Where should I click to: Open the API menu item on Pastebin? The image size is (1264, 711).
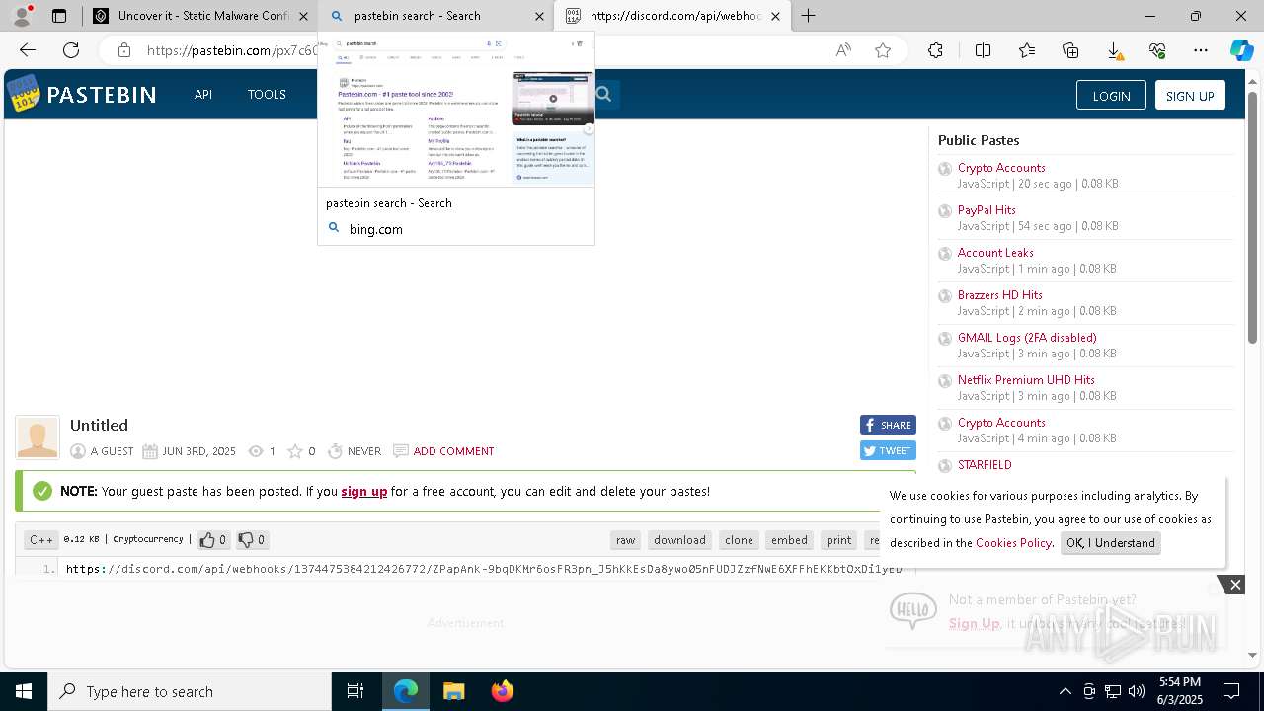[x=203, y=94]
